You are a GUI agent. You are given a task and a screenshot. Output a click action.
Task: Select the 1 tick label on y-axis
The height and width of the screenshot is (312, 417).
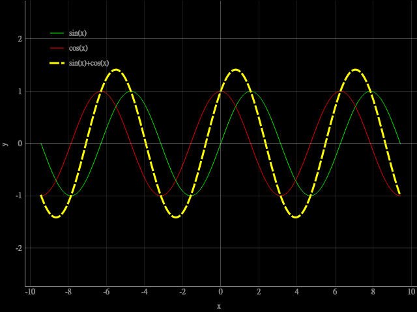20,91
